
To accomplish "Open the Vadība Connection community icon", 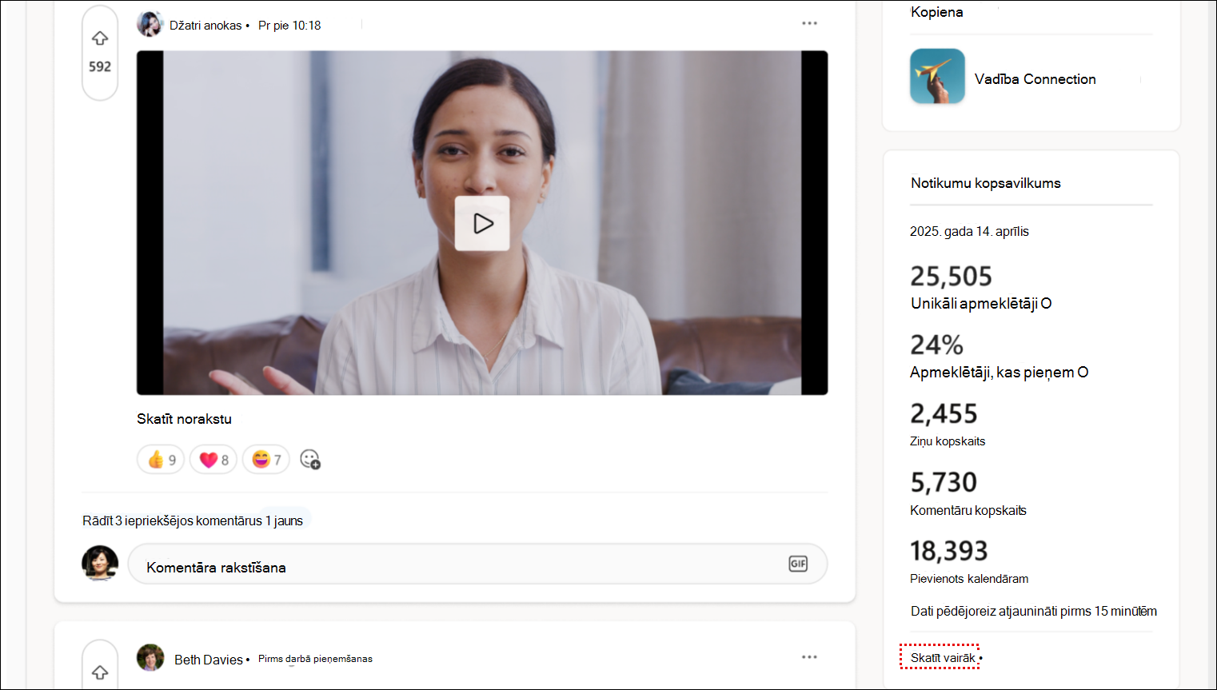I will 937,77.
